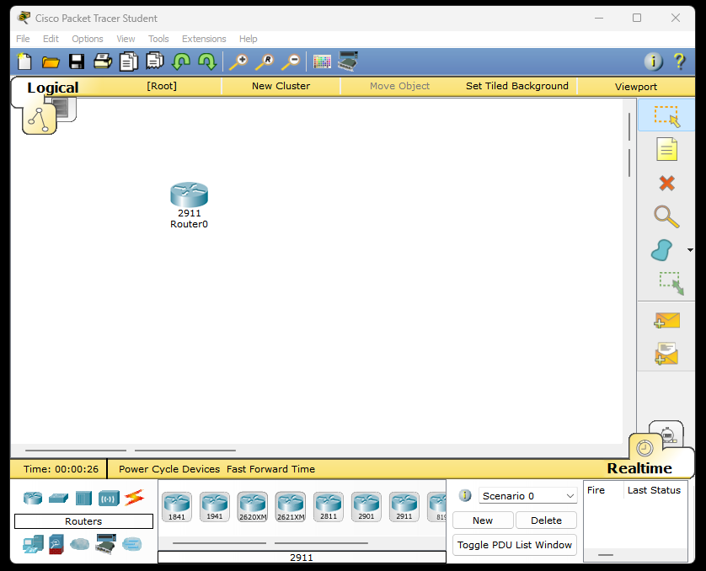The height and width of the screenshot is (571, 706).
Task: Save the network with the floppy icon
Action: click(77, 61)
